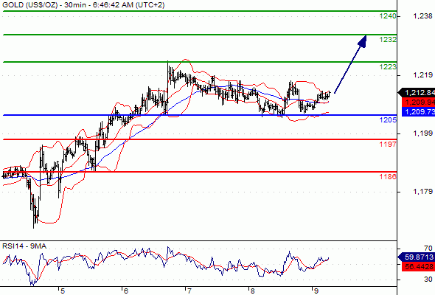Click the GOLD (US$/OZ) chart title
The height and width of the screenshot is (295, 435).
[29, 5]
